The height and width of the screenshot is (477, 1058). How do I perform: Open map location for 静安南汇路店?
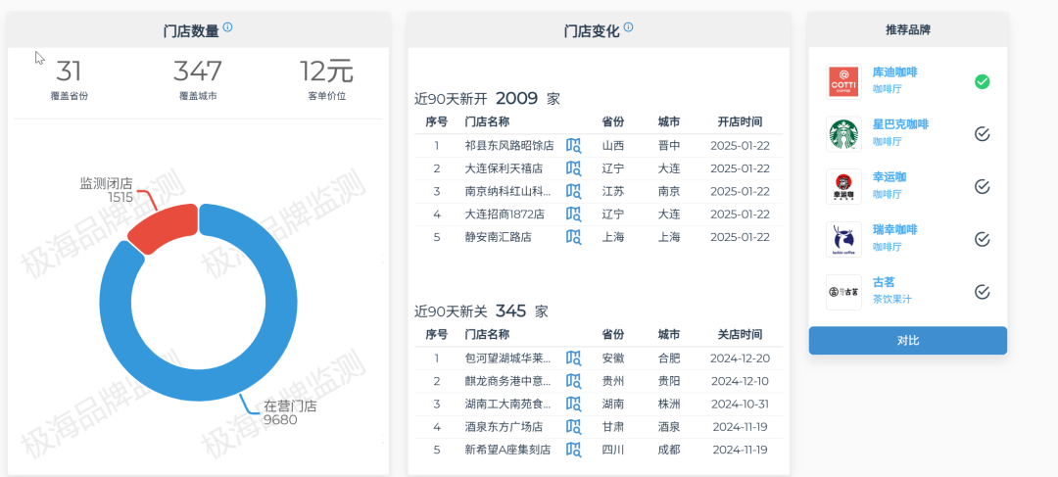tap(574, 237)
